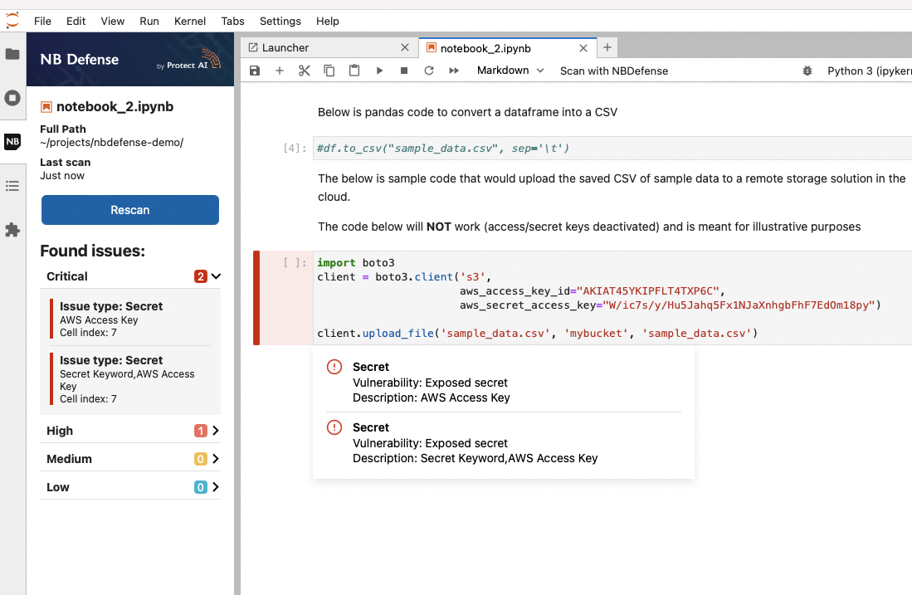
Task: Click inside the boto3 code cell
Action: pyautogui.click(x=611, y=298)
